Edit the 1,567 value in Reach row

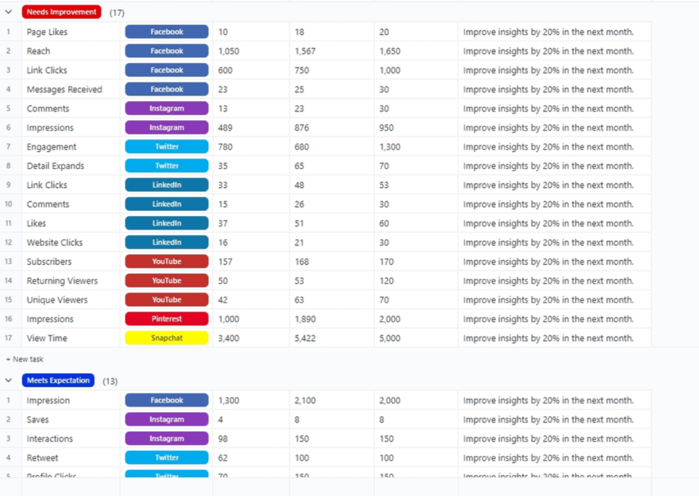click(x=305, y=51)
